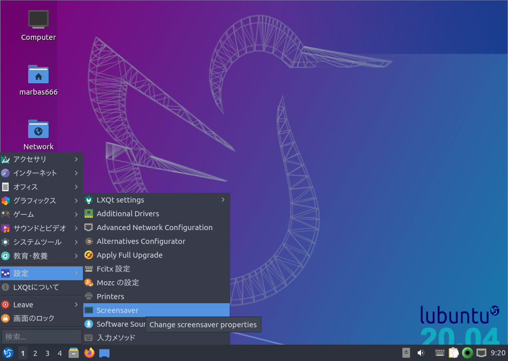Screen dimensions: 508x361
Task: Click the green circular tray icon
Action: pos(467,353)
